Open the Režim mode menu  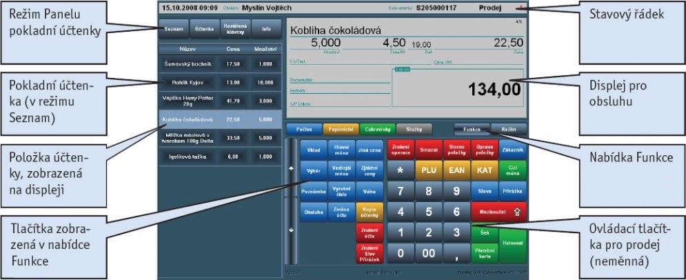(508, 128)
